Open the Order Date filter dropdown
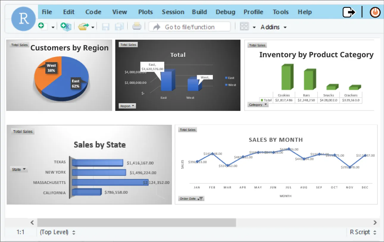Viewport: 384px width, 242px height. tap(191, 198)
